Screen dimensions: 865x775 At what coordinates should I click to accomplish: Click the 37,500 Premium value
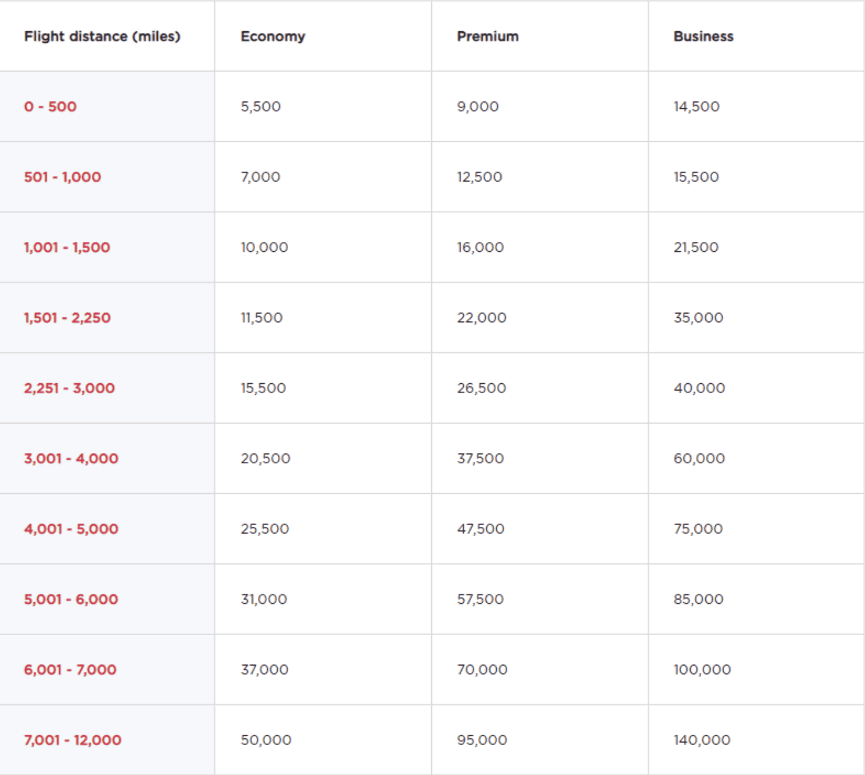480,458
